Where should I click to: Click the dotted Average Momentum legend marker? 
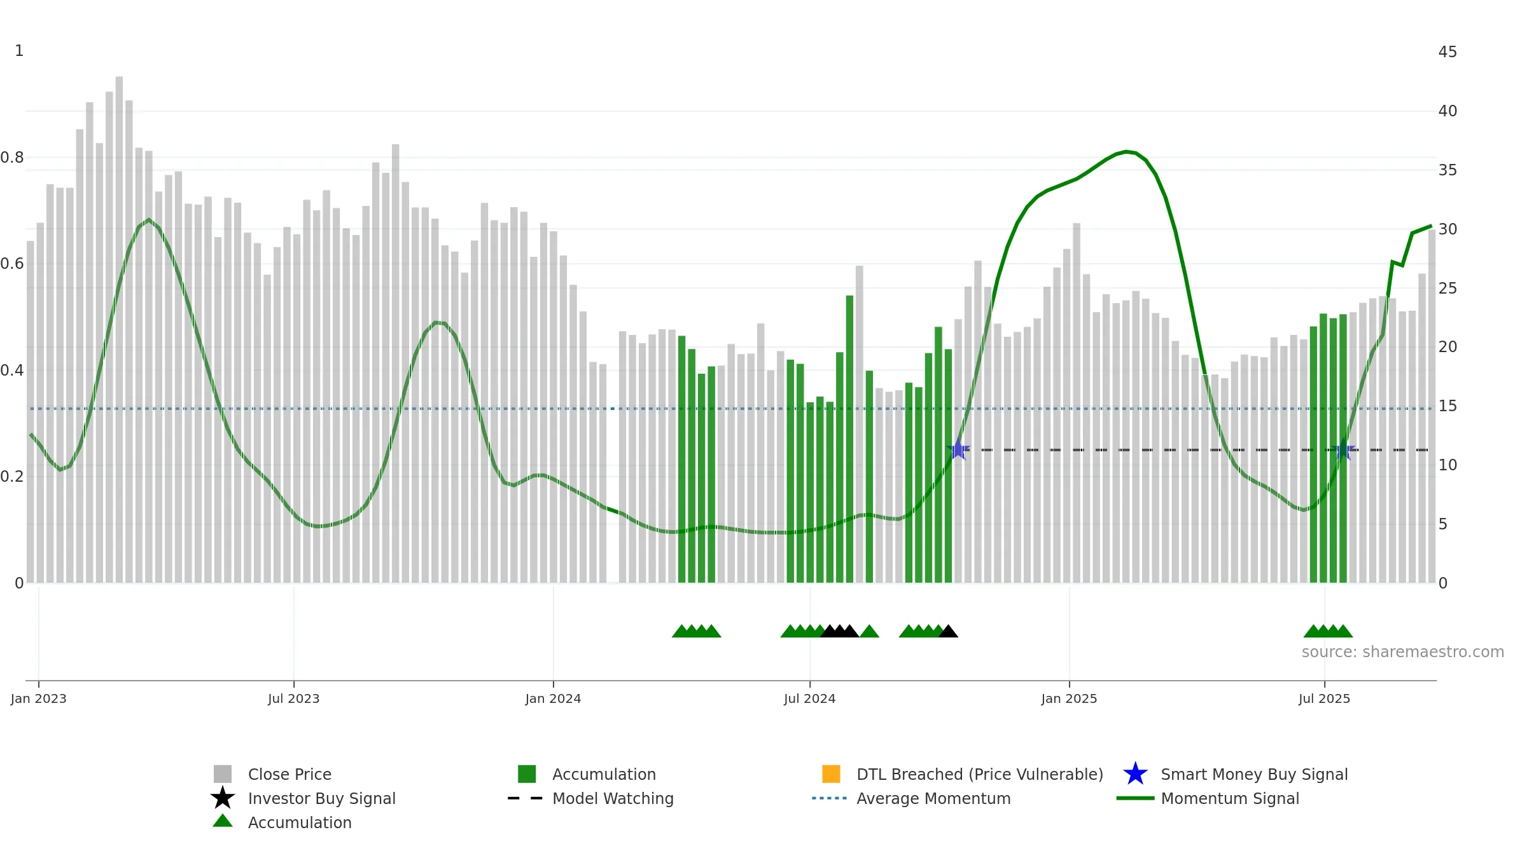pos(830,798)
